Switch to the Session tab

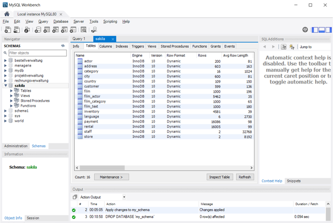[x=33, y=218]
